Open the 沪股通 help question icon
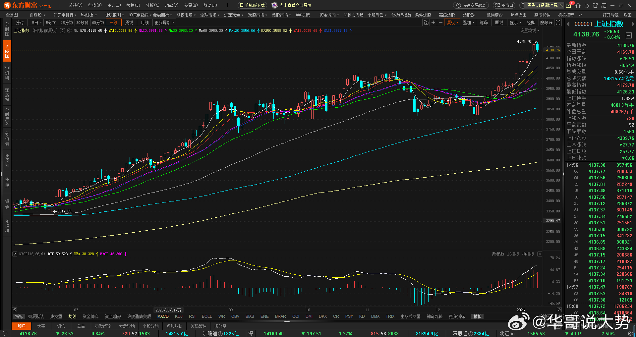Image resolution: width=636 pixels, height=337 pixels. click(x=220, y=334)
